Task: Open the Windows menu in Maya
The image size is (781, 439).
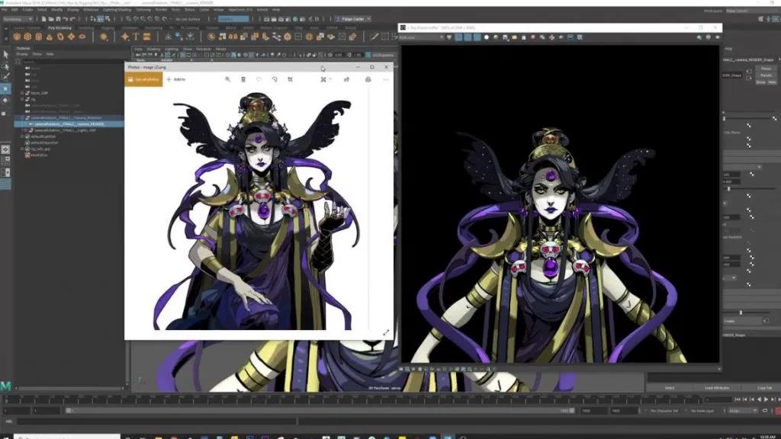Action: click(x=90, y=9)
